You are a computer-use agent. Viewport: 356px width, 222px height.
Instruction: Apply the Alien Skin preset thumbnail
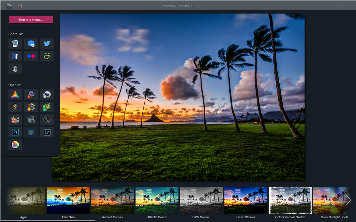pos(68,200)
